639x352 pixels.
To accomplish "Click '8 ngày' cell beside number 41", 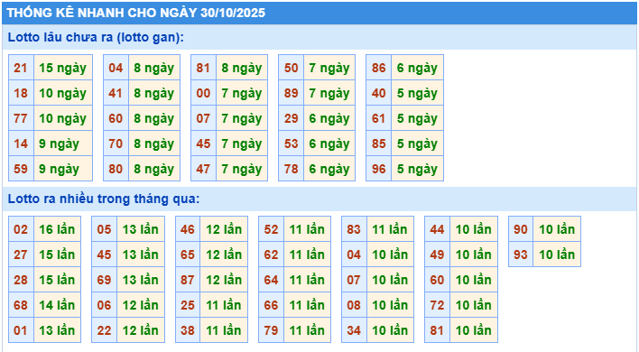I will [154, 93].
